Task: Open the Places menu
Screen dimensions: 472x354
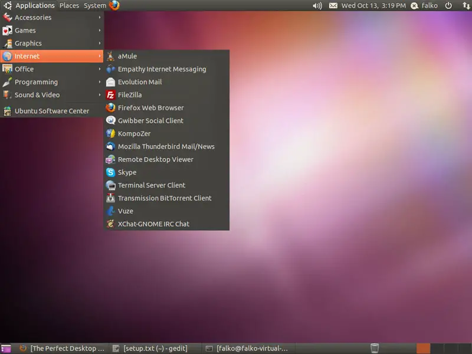Action: click(69, 5)
